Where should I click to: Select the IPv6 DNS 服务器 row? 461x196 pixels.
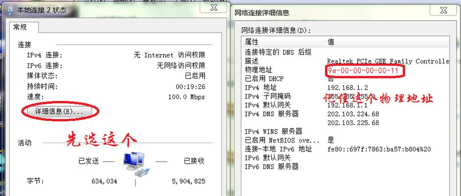click(272, 167)
